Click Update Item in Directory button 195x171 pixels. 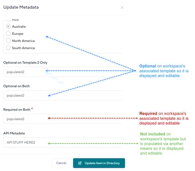[x=99, y=163]
